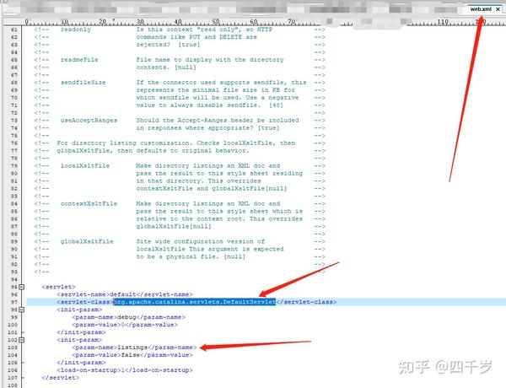This screenshot has width=506, height=388.
Task: Switch to the web.xml tab
Action: coord(481,9)
